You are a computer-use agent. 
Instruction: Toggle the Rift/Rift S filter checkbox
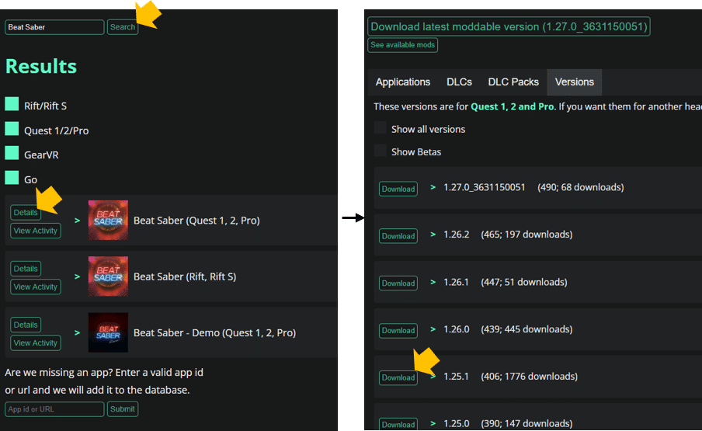pyautogui.click(x=12, y=104)
